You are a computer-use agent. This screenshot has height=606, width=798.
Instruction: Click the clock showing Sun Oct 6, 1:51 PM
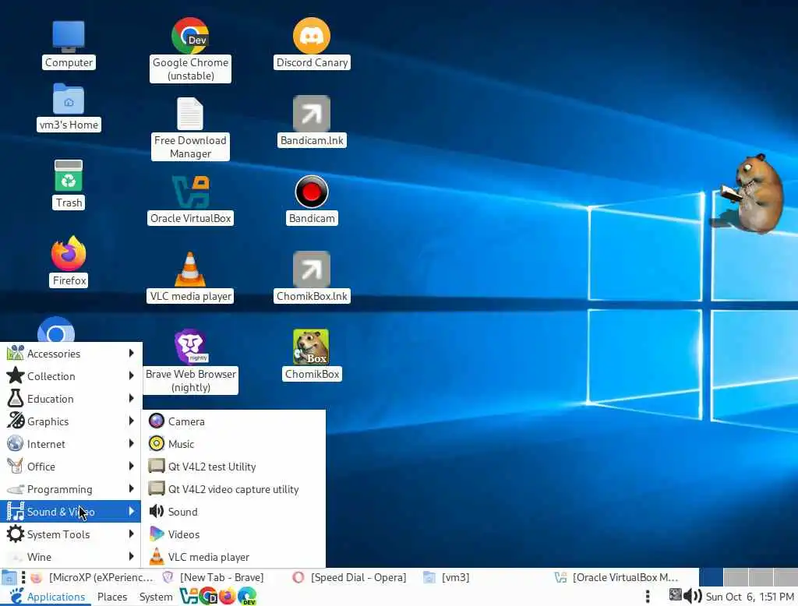tap(749, 597)
